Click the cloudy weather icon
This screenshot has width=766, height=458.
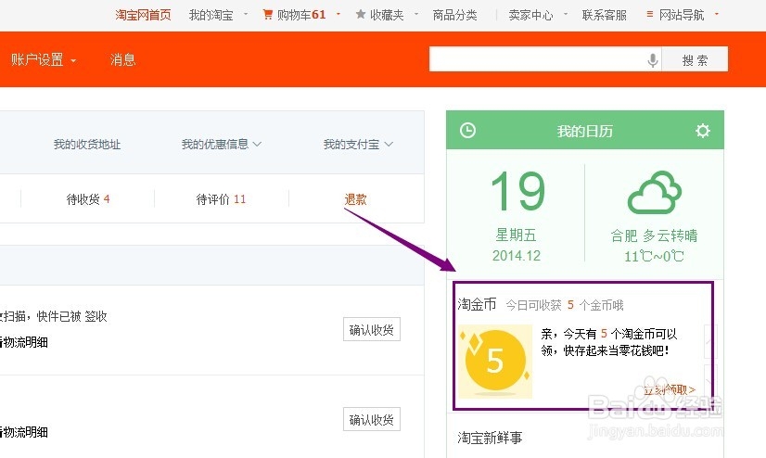point(654,193)
